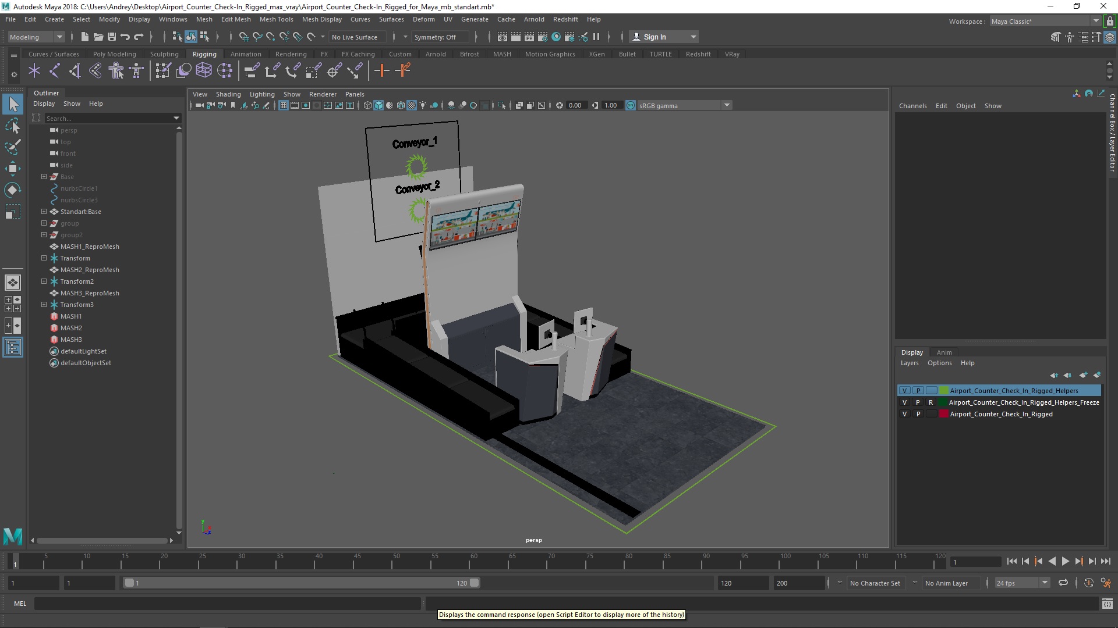The width and height of the screenshot is (1118, 628).
Task: Activate the Paint selection tool
Action: click(x=13, y=147)
